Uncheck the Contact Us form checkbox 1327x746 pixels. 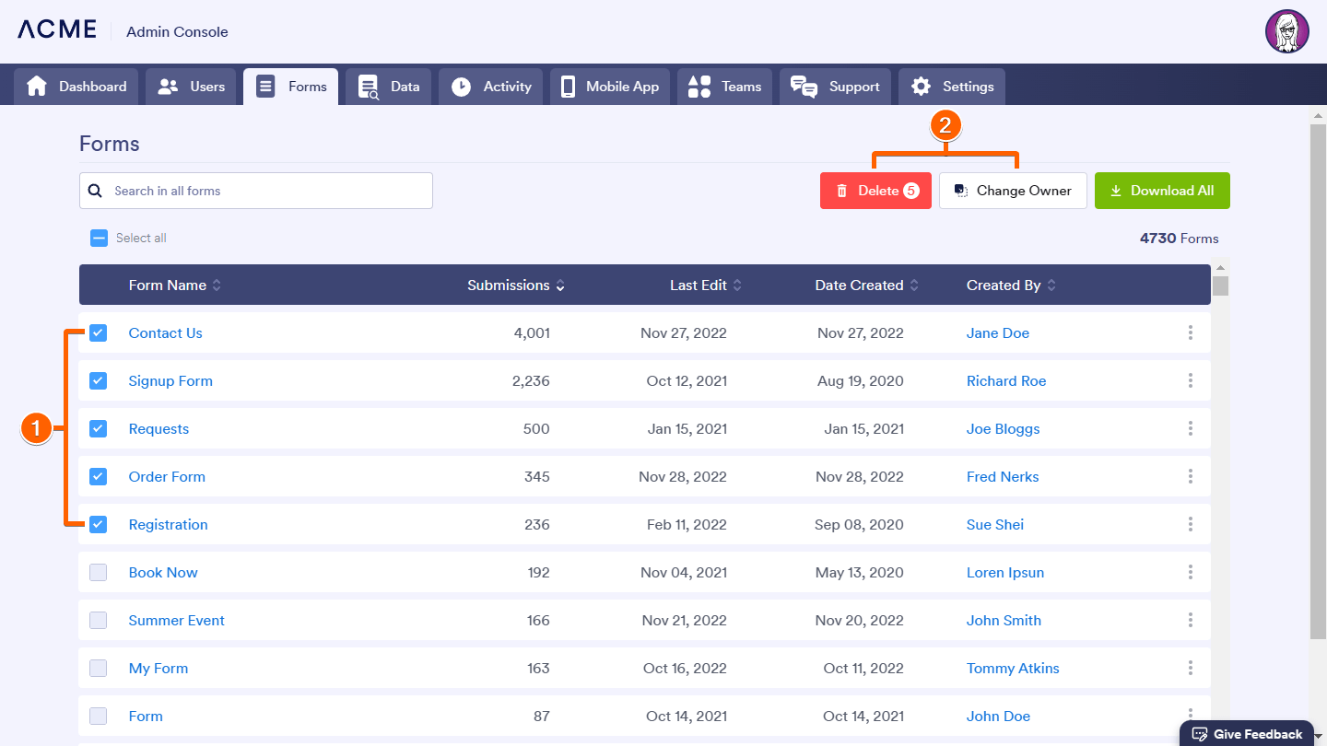coord(99,333)
